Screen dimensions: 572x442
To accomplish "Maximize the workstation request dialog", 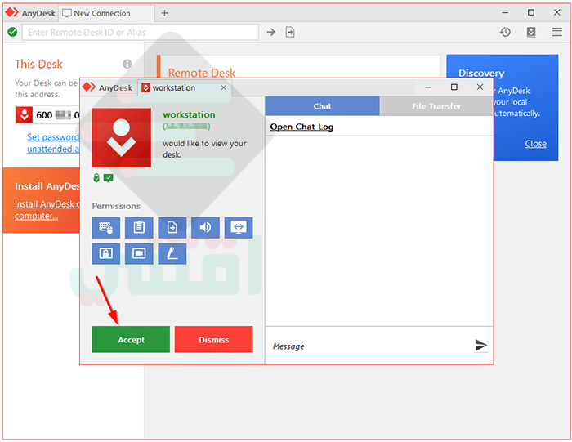I will click(454, 87).
